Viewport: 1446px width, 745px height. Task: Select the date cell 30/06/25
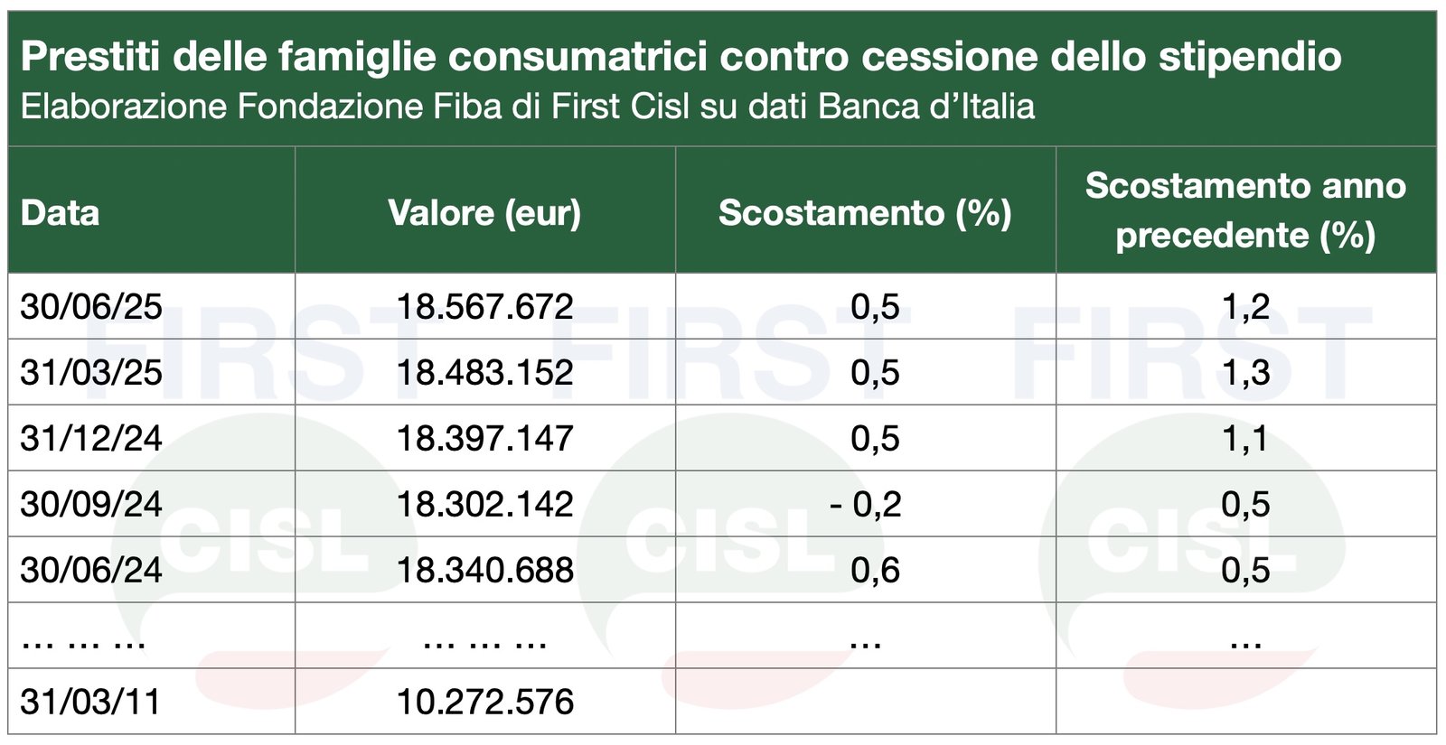pos(91,307)
